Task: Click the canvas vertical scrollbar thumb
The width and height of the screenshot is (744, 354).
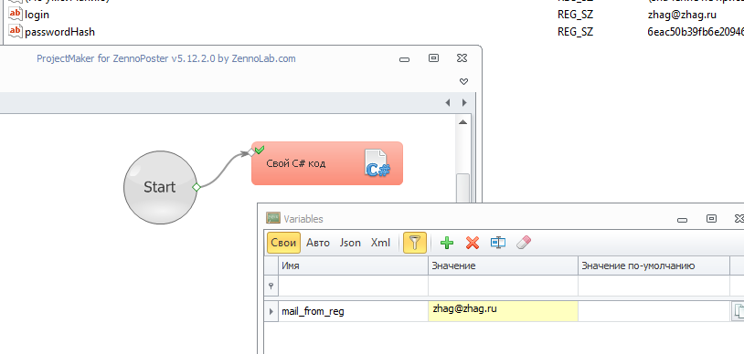Action: click(463, 189)
